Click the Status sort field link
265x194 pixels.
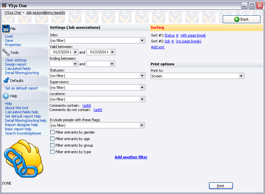coord(170,35)
